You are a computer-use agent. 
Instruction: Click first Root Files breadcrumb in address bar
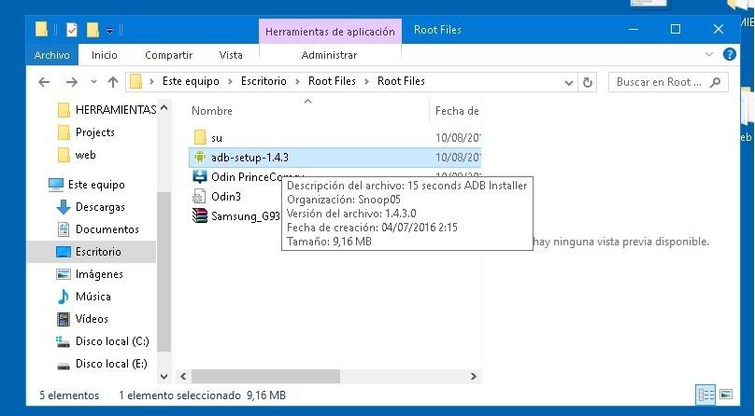coord(332,81)
